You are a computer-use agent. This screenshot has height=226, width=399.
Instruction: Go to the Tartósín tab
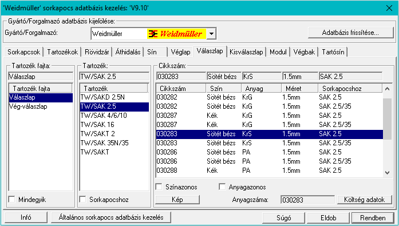click(x=333, y=52)
